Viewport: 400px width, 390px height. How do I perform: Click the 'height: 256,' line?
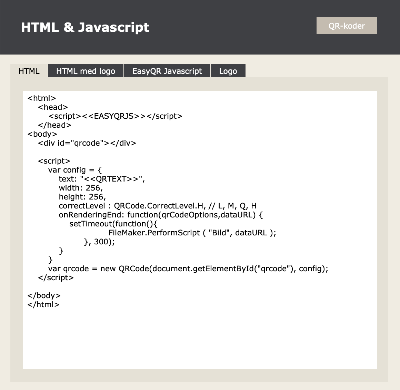click(x=82, y=197)
